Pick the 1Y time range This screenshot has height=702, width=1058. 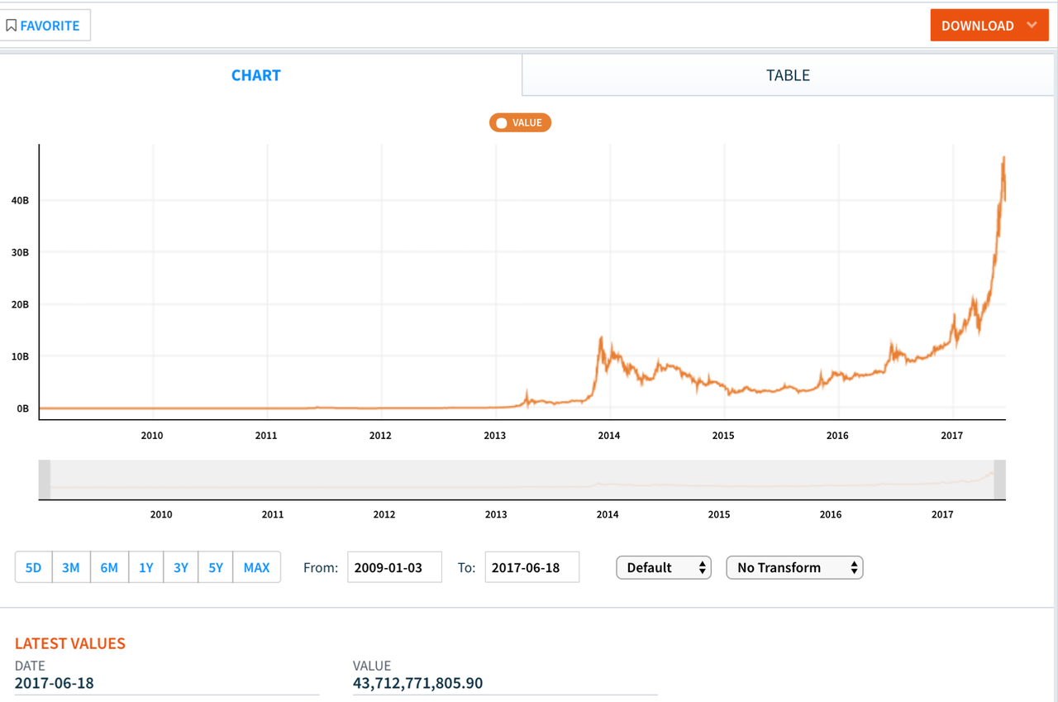[146, 567]
